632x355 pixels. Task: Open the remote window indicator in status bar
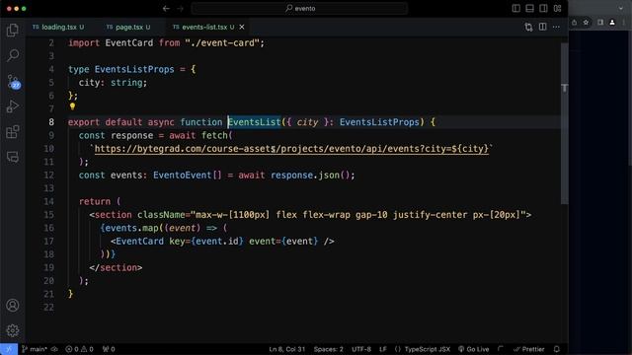coord(9,349)
